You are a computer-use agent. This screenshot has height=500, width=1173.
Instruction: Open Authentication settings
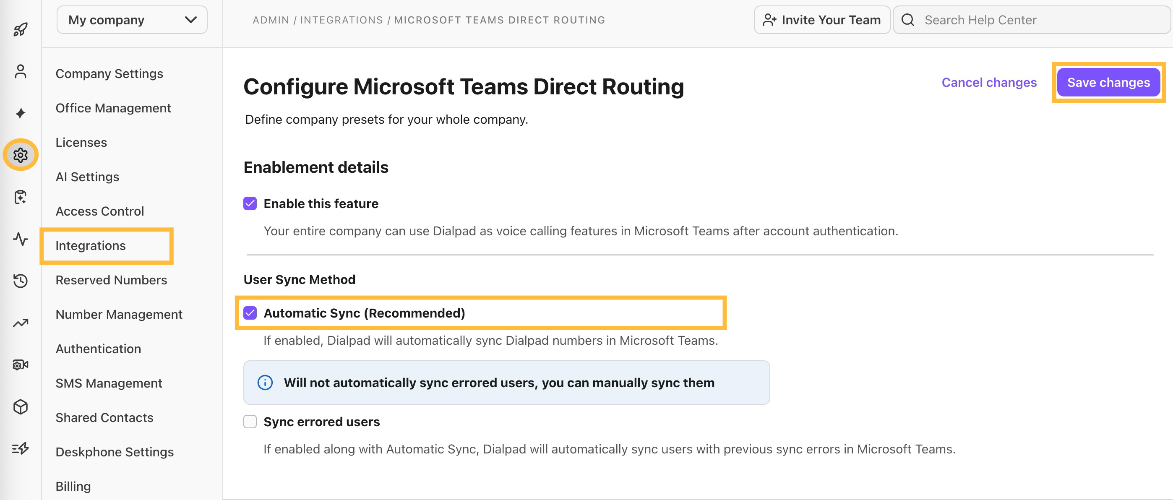[x=98, y=349]
